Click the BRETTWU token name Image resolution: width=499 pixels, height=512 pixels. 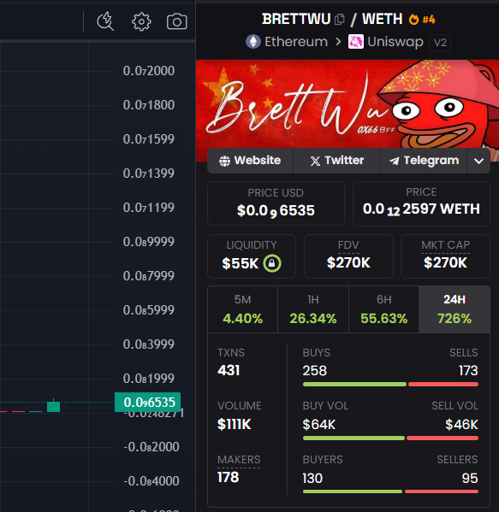point(296,20)
